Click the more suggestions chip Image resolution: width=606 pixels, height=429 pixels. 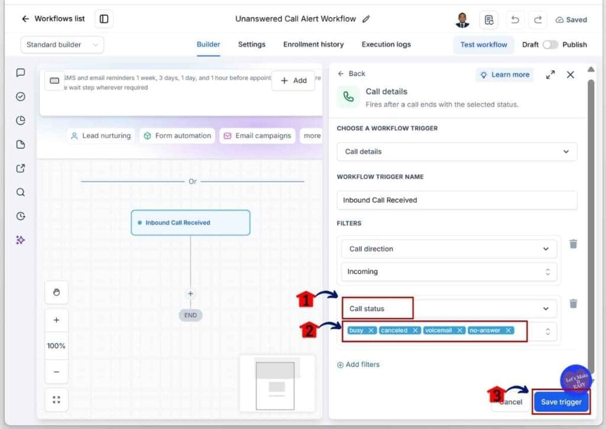coord(311,136)
